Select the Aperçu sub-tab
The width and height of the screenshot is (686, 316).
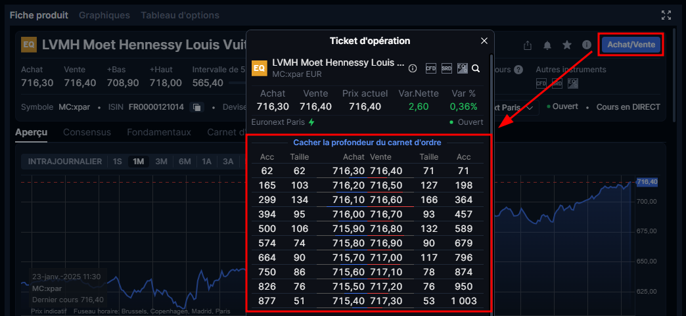pyautogui.click(x=31, y=132)
